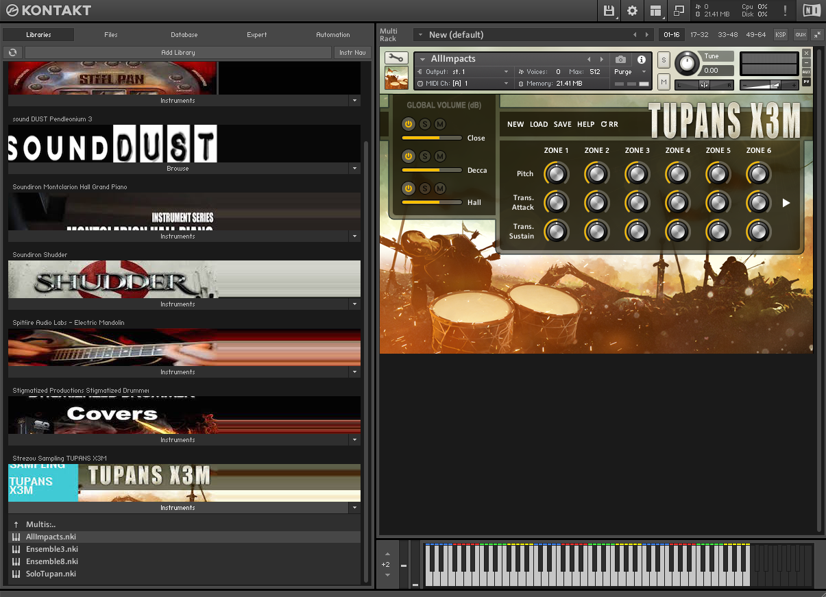Image resolution: width=826 pixels, height=597 pixels.
Task: Toggle Close mic power button
Action: (x=409, y=124)
